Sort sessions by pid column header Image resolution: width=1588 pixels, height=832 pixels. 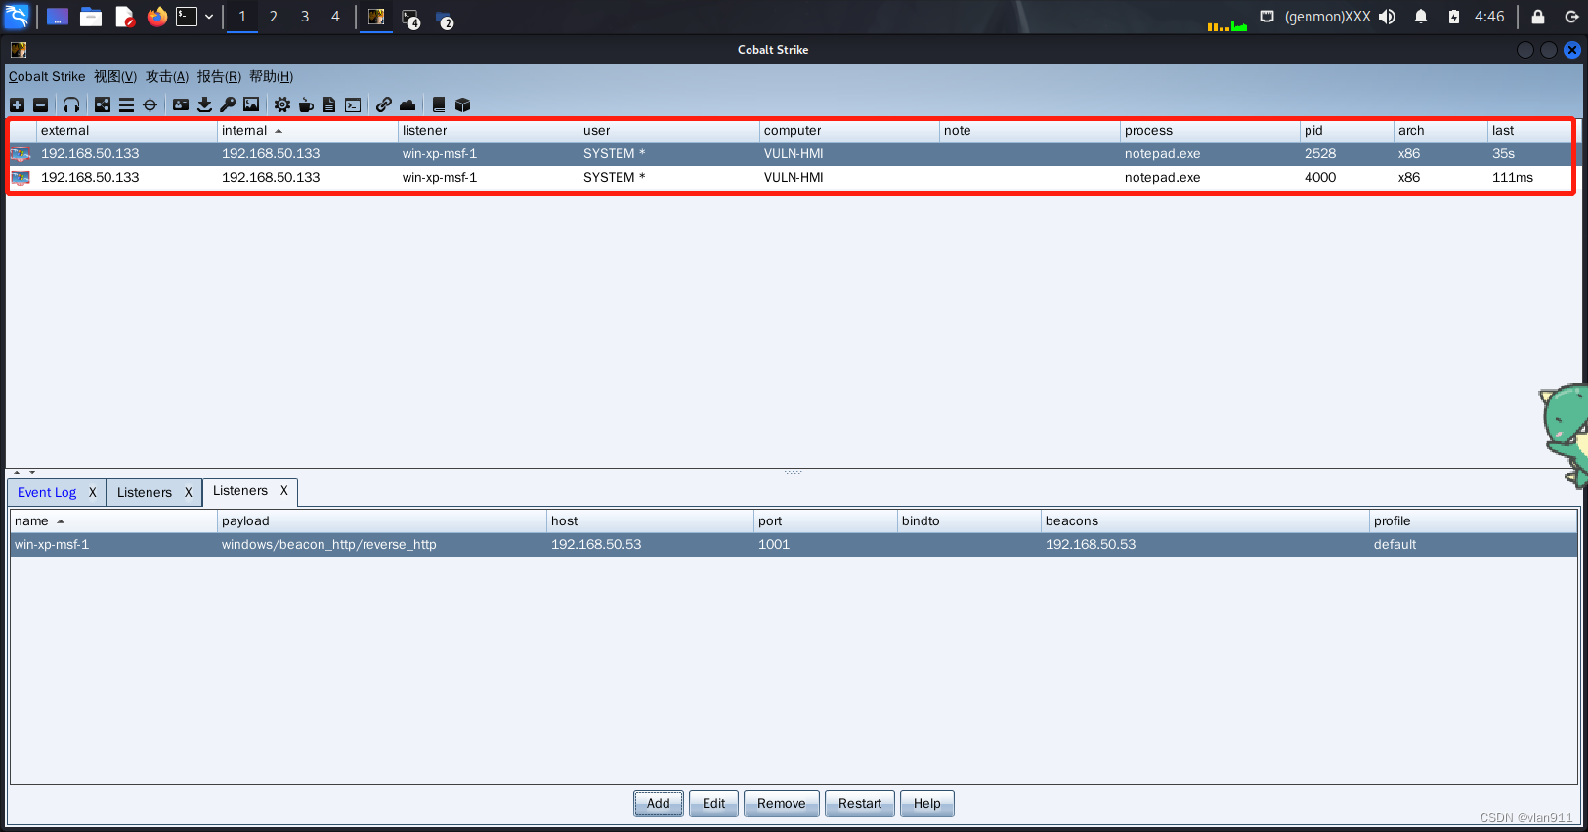pos(1347,131)
